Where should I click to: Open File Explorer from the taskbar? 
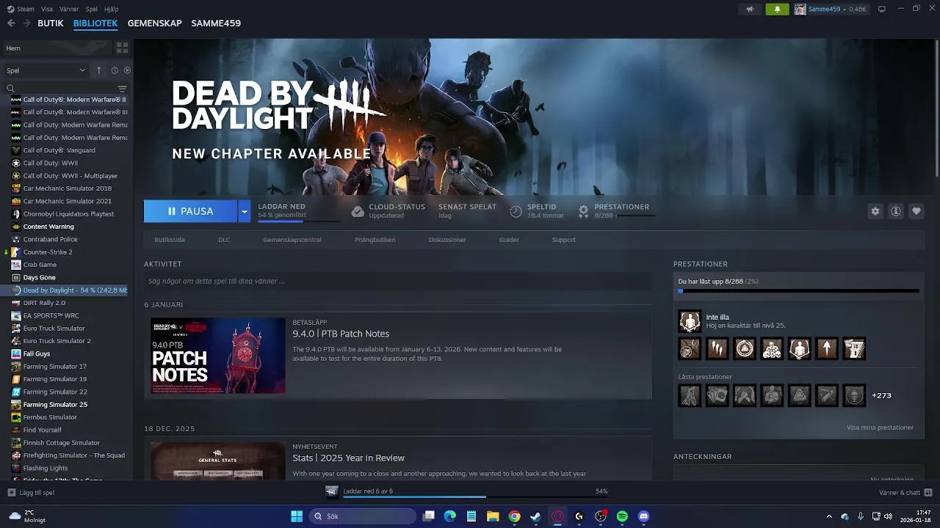[493, 516]
